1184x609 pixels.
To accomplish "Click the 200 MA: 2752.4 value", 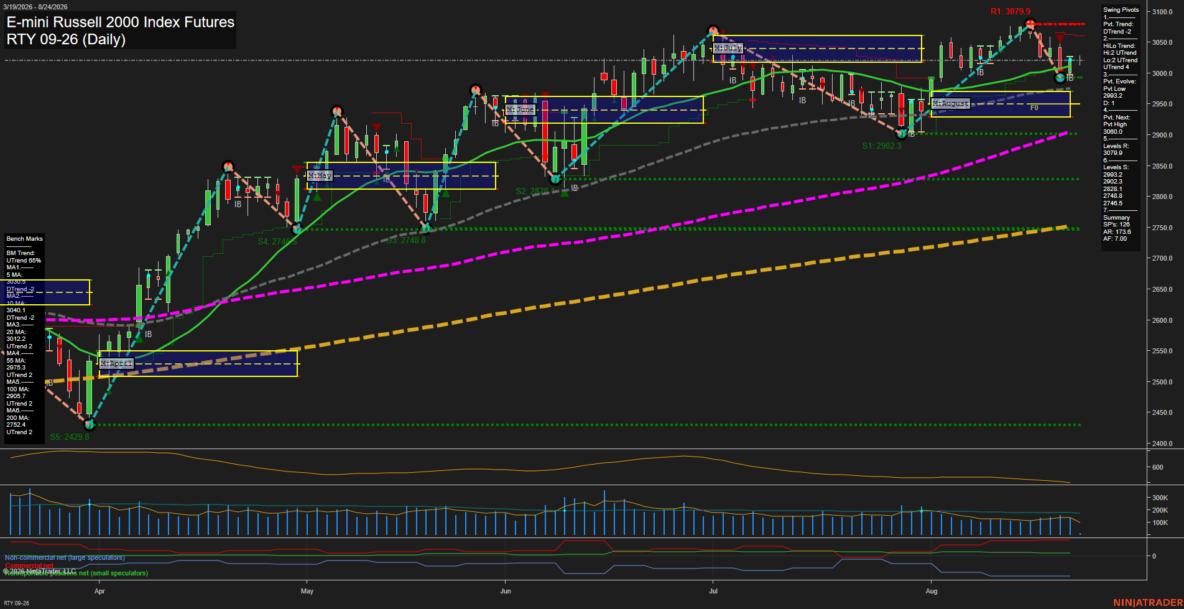I will [x=18, y=422].
